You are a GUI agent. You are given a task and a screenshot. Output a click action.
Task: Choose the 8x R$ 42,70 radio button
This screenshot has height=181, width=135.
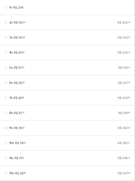(6, 113)
